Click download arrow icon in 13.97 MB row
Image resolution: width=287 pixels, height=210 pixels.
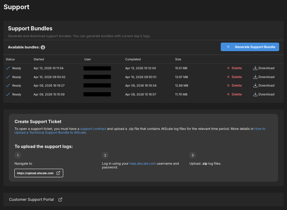point(255,77)
